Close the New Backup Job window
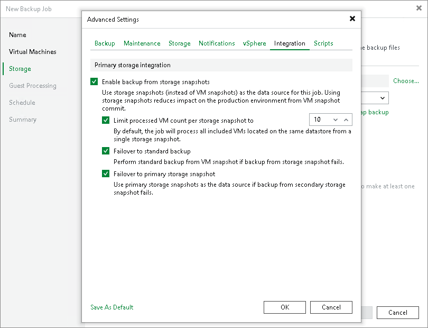Screen dimensions: 428x328 click(x=418, y=8)
